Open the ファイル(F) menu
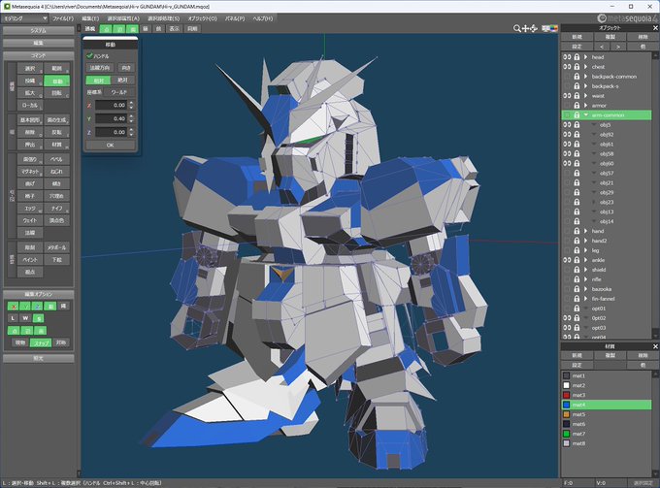The height and width of the screenshot is (488, 660). coord(63,18)
